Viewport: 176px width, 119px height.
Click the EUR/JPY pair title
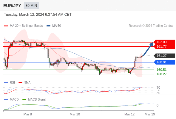(12, 6)
